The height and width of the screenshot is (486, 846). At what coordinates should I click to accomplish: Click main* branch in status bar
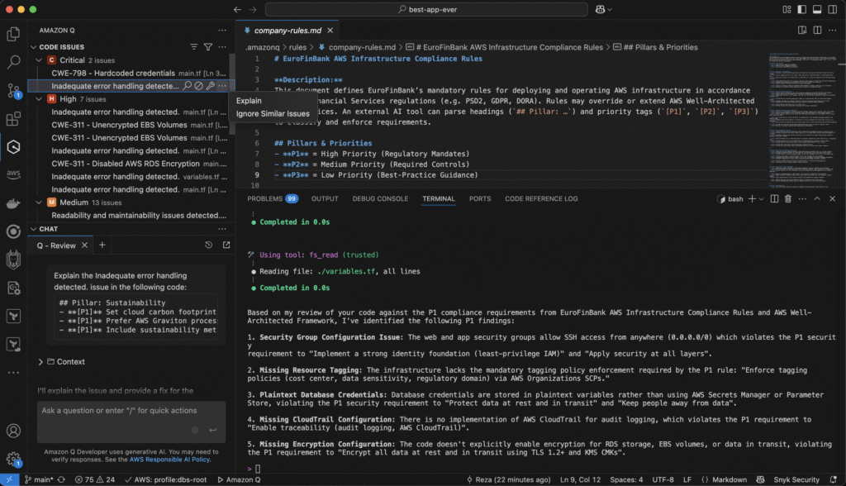coord(40,479)
